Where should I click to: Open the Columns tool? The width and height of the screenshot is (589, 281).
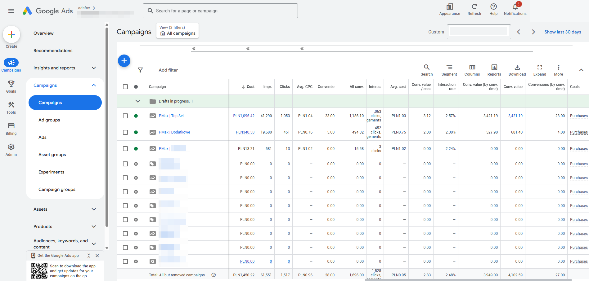point(472,70)
